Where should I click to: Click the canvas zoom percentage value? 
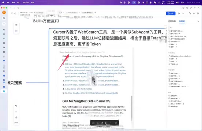click(x=16, y=123)
